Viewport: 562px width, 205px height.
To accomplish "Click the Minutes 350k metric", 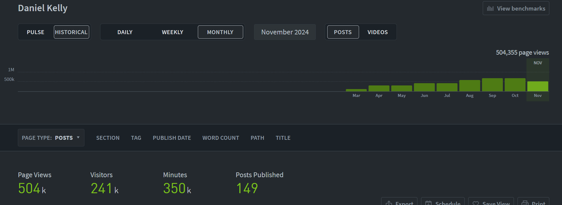I will [177, 183].
